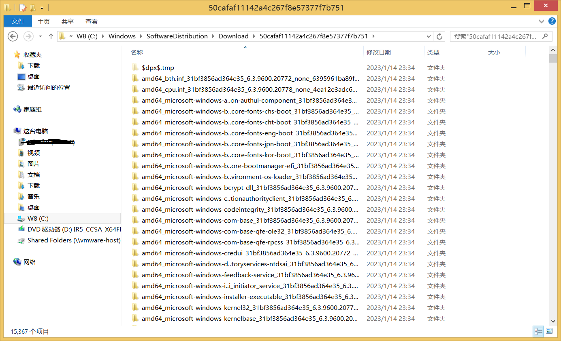Refresh the folder with the refresh button
Viewport: 561px width, 341px height.
(439, 36)
